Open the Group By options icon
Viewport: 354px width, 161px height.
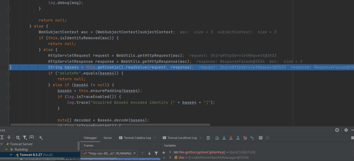click(x=18, y=137)
